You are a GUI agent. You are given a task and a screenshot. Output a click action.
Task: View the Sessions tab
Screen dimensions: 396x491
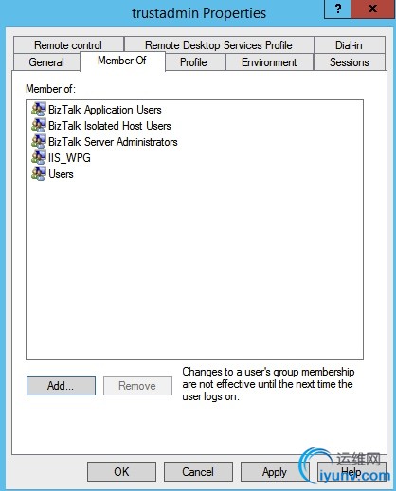click(x=350, y=61)
